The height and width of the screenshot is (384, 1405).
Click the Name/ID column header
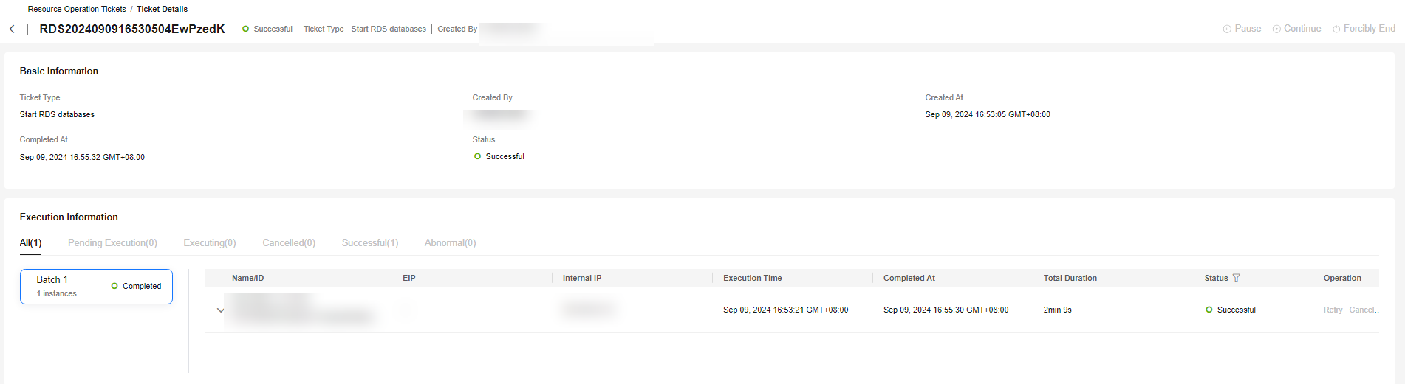(x=247, y=278)
